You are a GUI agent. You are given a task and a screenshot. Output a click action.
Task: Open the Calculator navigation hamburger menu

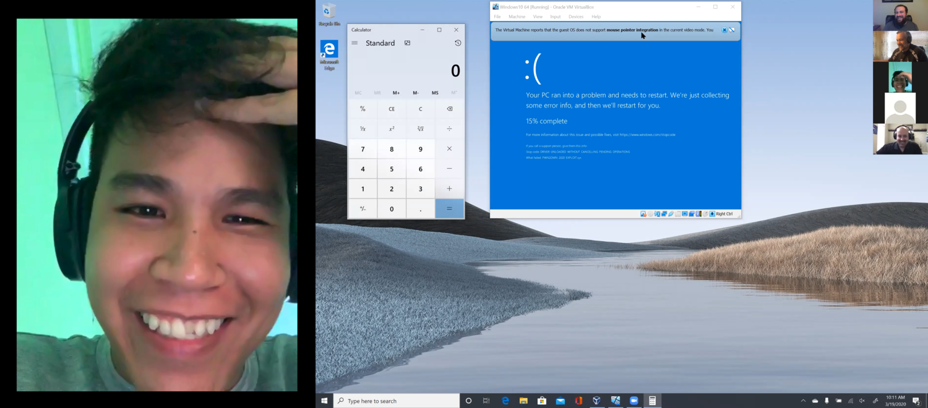[354, 43]
